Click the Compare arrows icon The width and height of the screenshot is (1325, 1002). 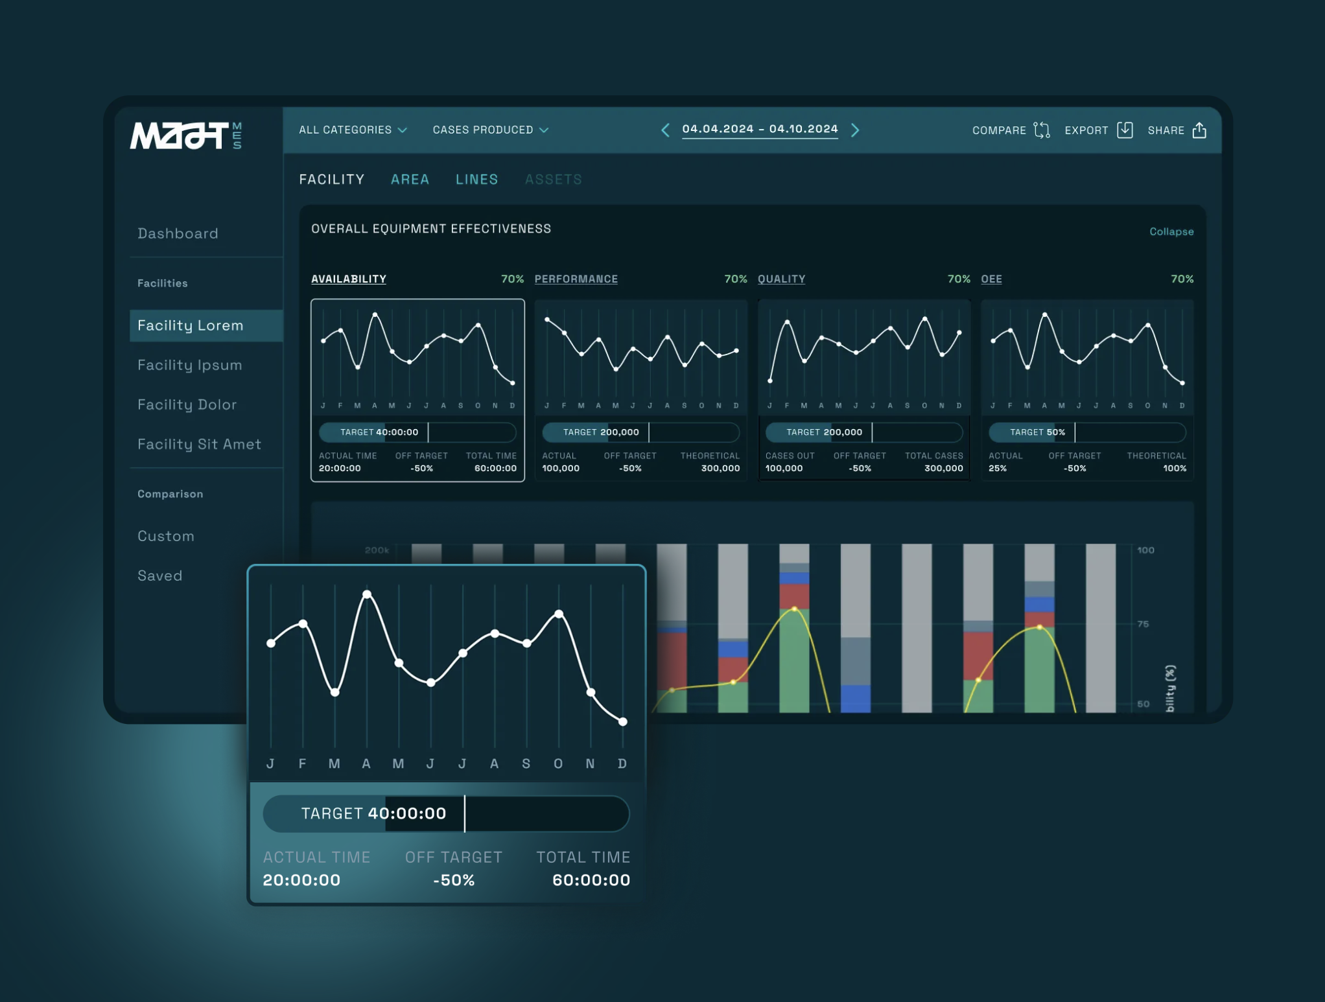click(x=1041, y=130)
